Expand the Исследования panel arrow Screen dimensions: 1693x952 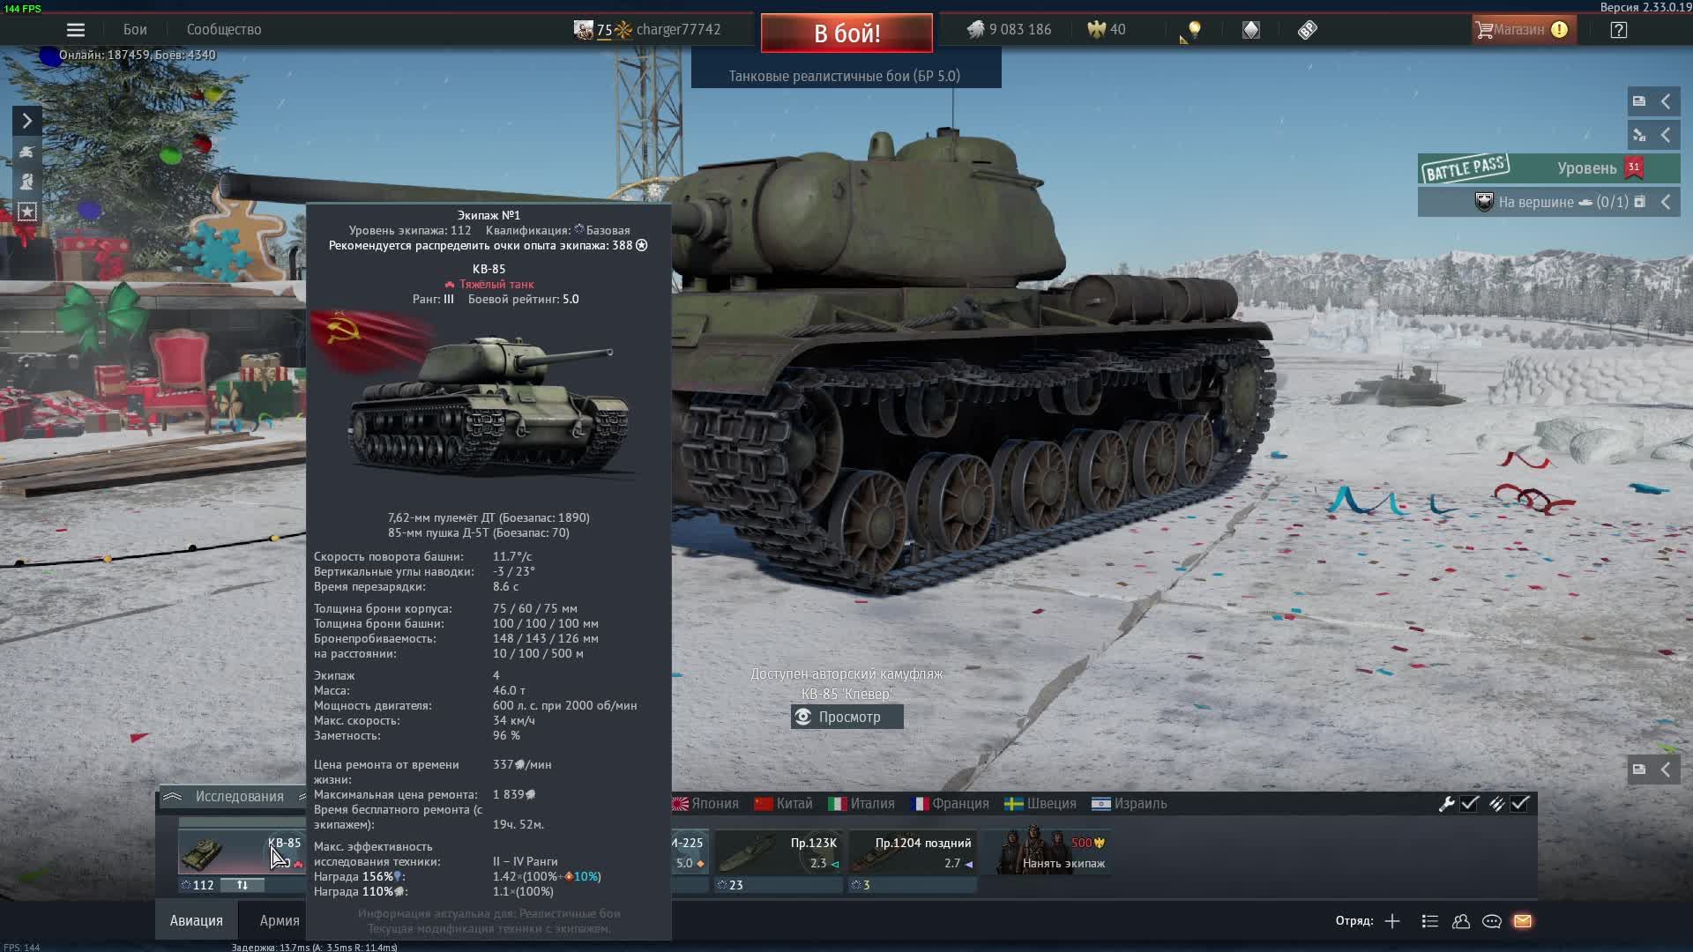tap(173, 796)
